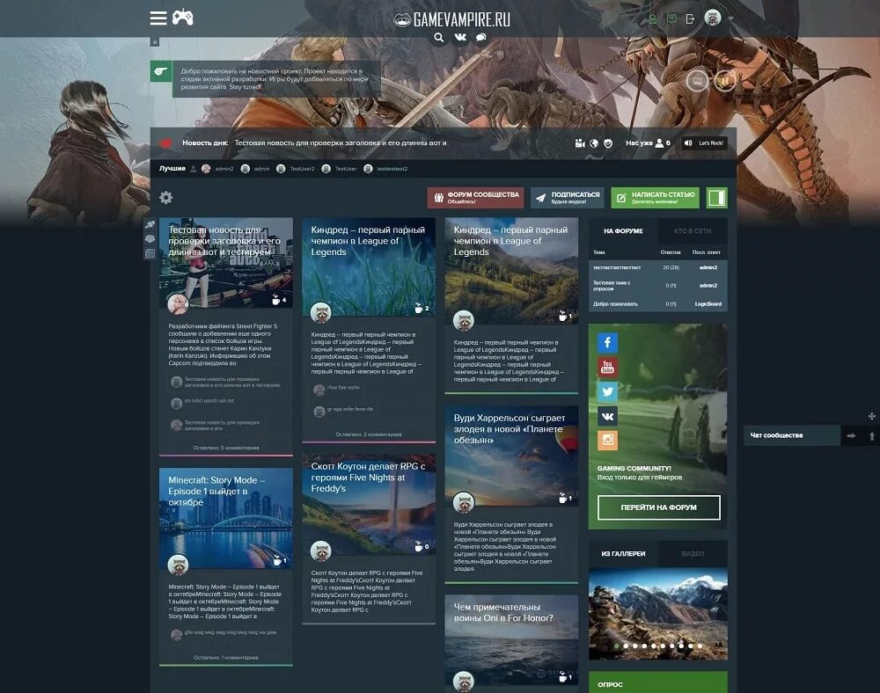Viewport: 880px width, 693px height.
Task: Click the video camera icon in news bar
Action: (x=580, y=143)
